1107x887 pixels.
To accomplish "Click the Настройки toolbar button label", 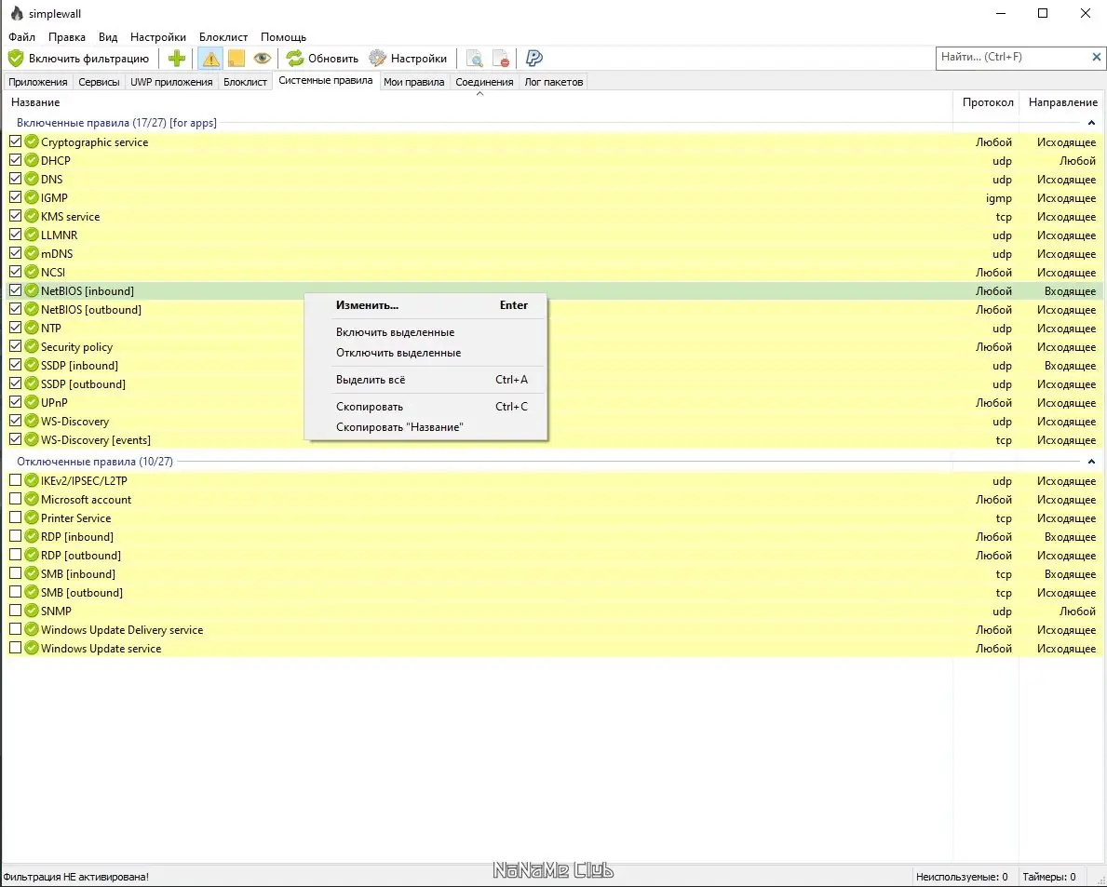I will click(x=419, y=59).
